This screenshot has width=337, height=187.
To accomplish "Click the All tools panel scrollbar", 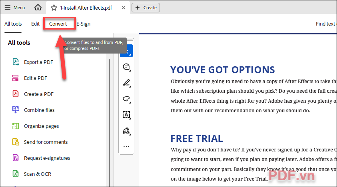I will pos(110,123).
